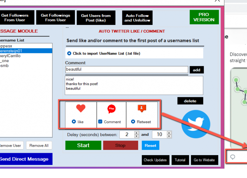The width and height of the screenshot is (247, 178).
Task: Select import UserName List radio option
Action: 69,53
